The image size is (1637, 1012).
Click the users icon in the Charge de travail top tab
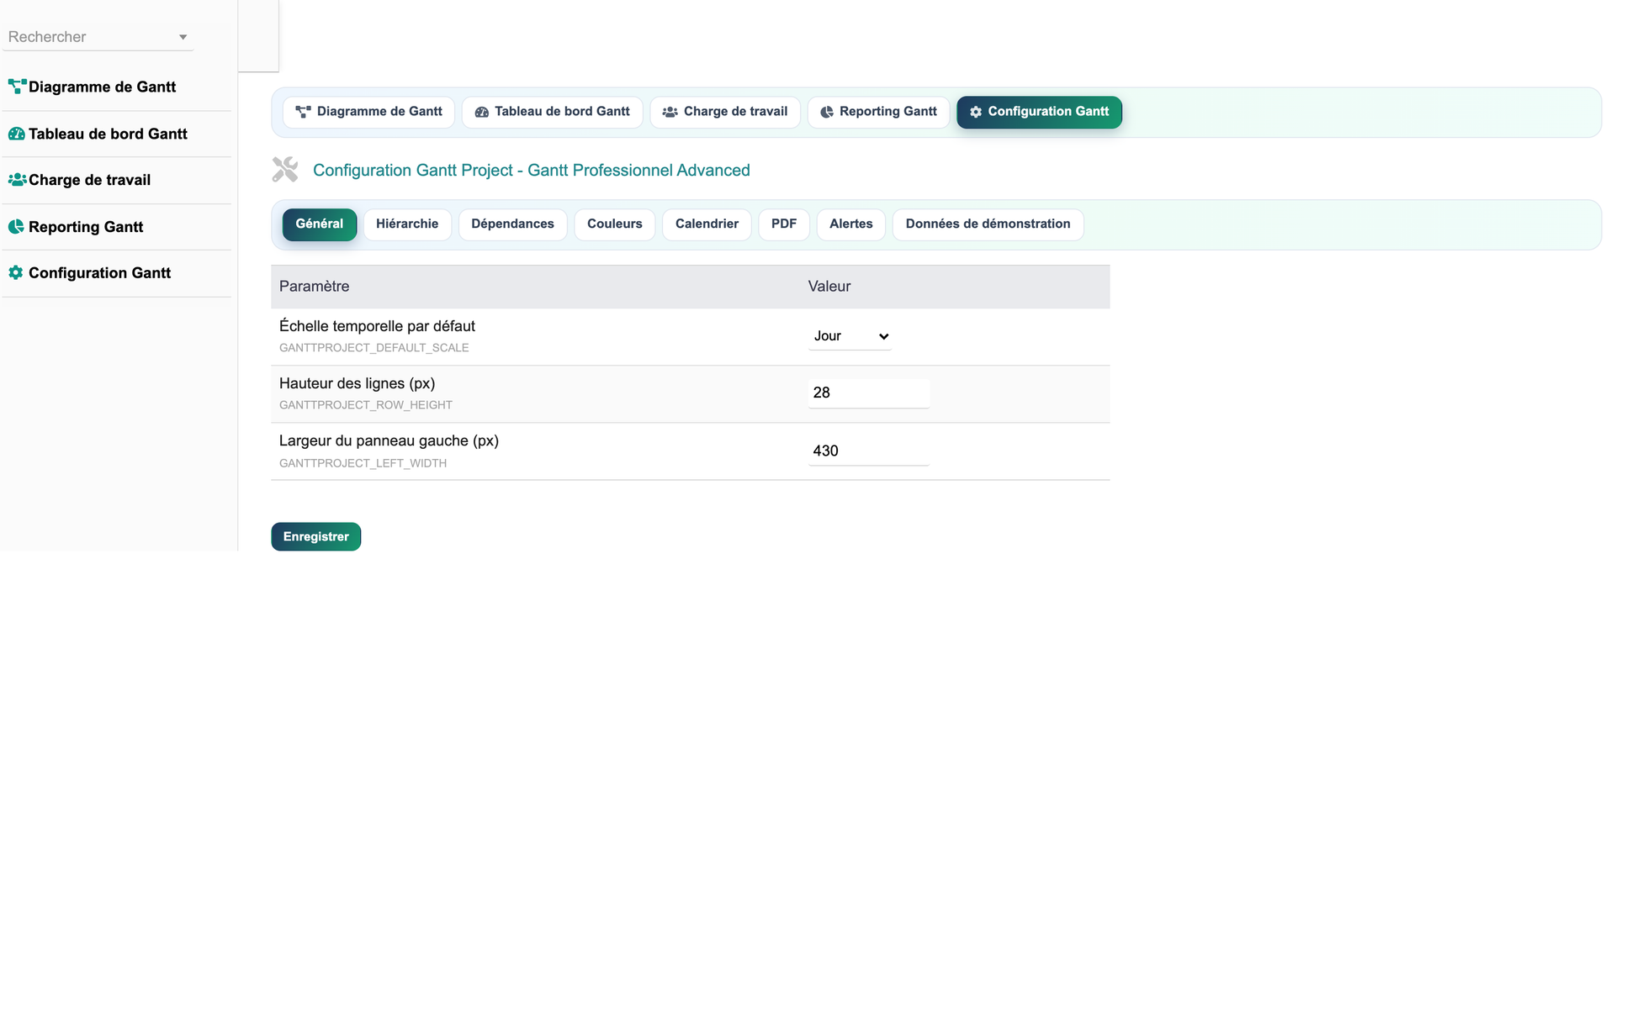[x=670, y=112]
